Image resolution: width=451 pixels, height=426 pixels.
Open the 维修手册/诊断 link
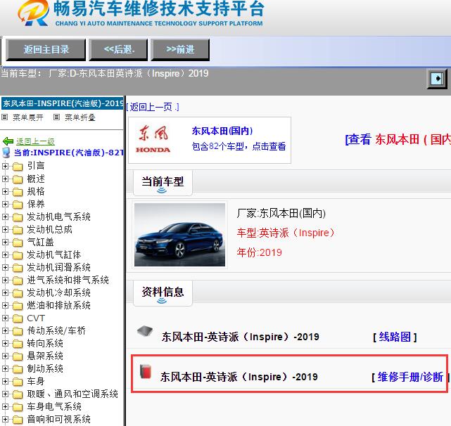click(x=410, y=377)
